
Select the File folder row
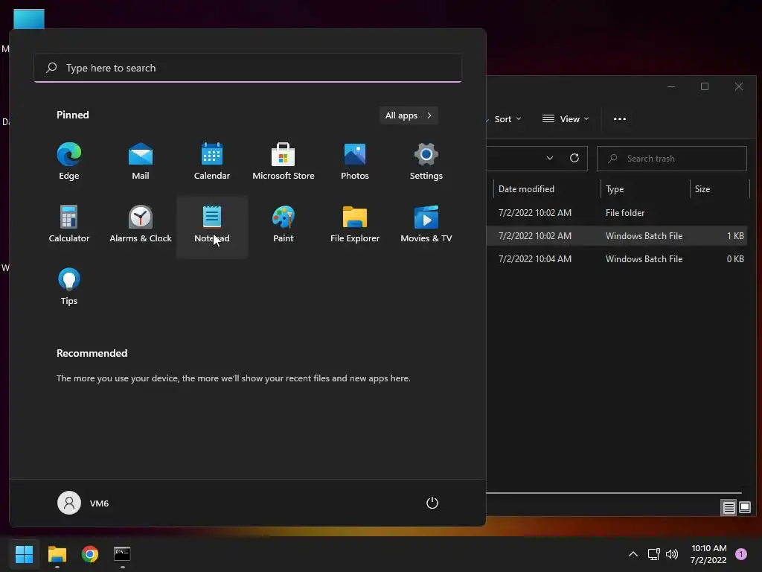[x=617, y=212]
